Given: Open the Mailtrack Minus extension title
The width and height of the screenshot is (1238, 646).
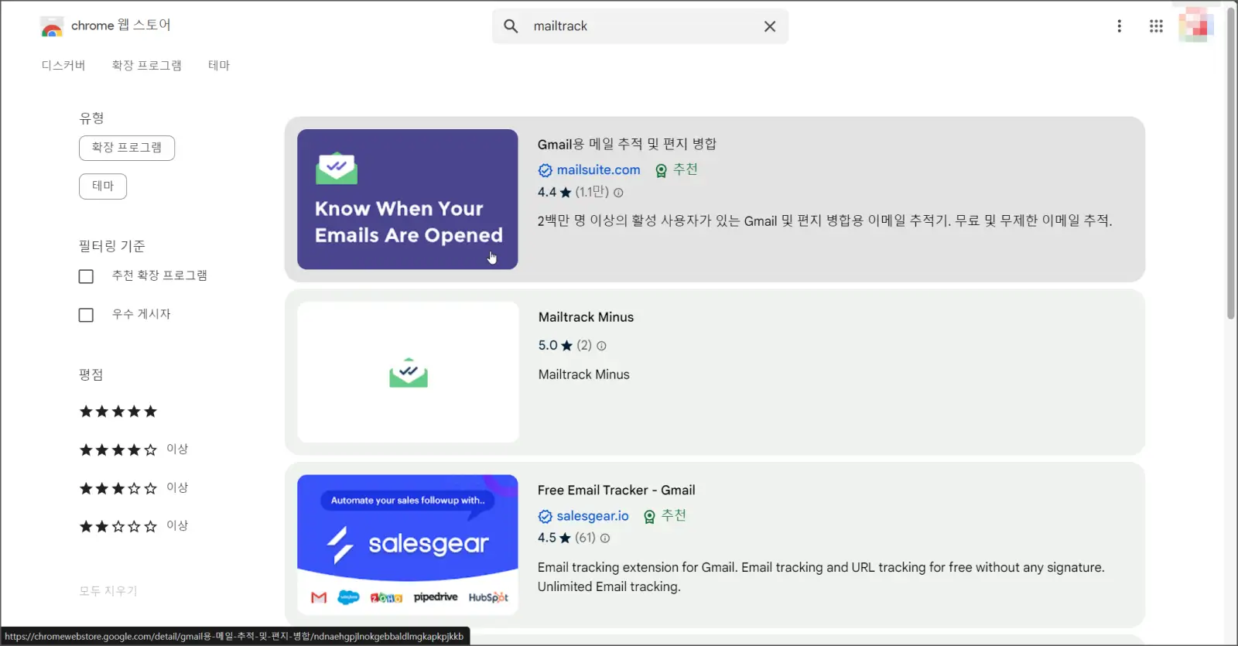Looking at the screenshot, I should tap(586, 317).
